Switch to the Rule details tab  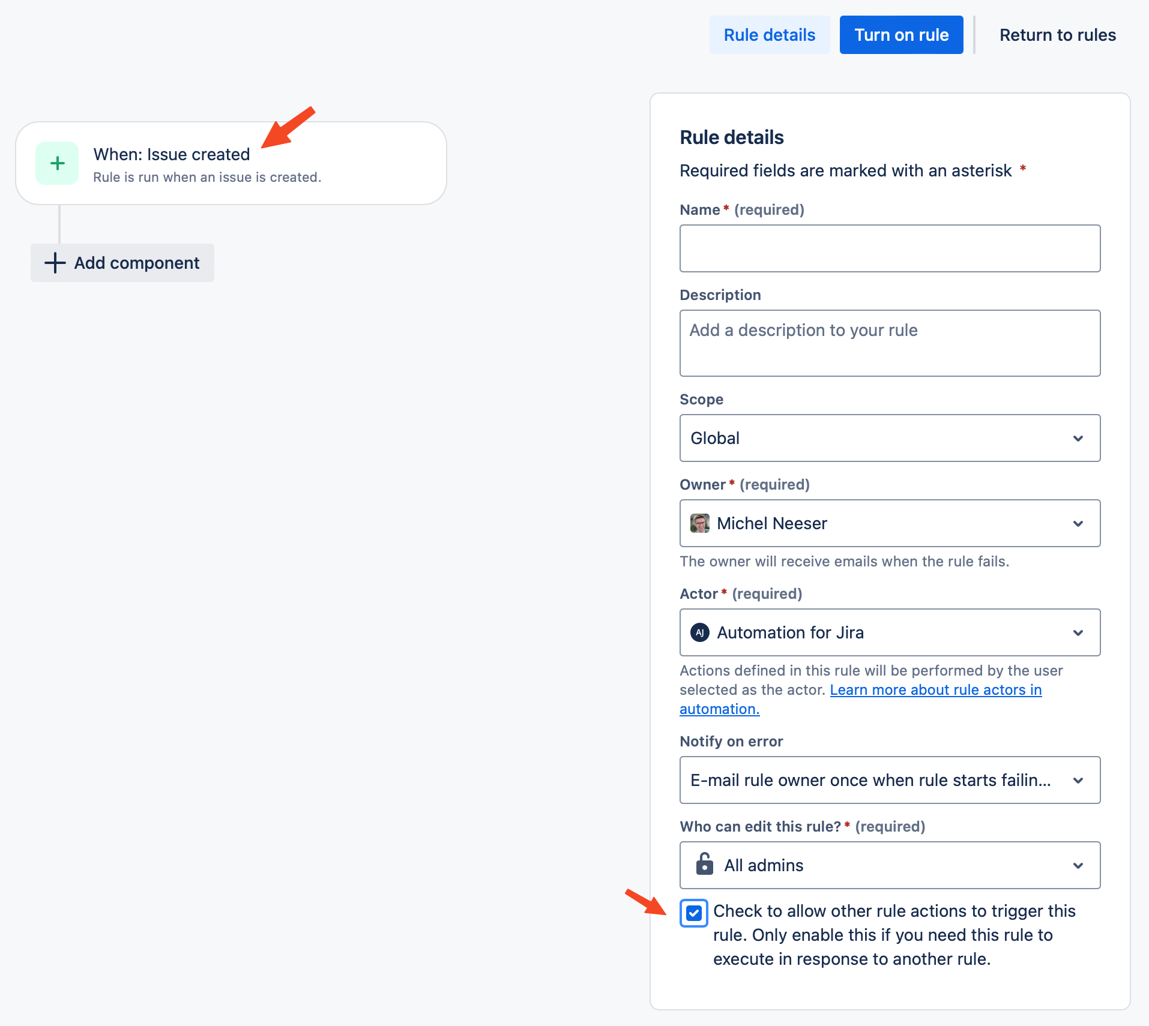tap(769, 35)
